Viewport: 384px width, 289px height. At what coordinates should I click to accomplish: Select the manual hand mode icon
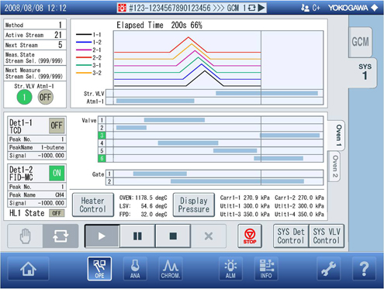coord(25,236)
